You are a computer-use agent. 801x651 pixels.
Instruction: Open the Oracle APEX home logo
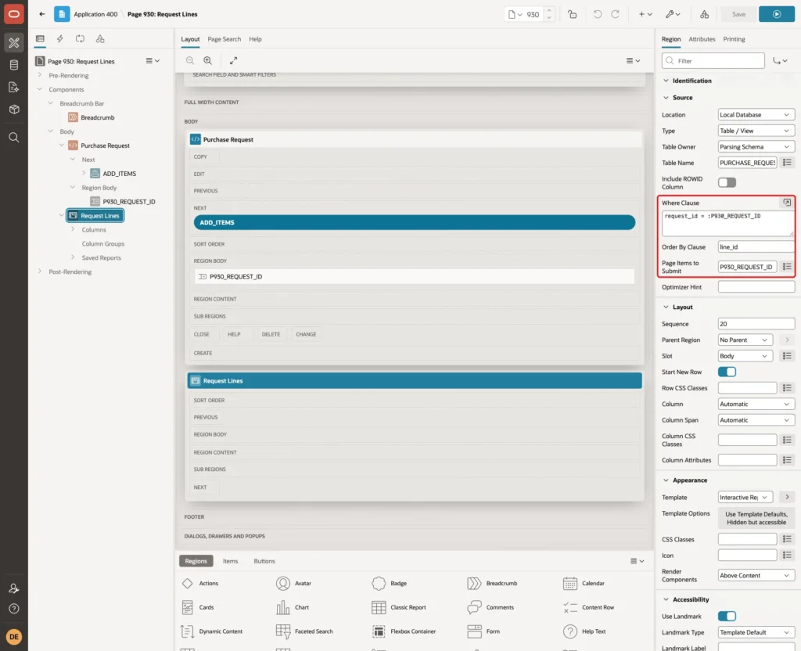click(14, 14)
